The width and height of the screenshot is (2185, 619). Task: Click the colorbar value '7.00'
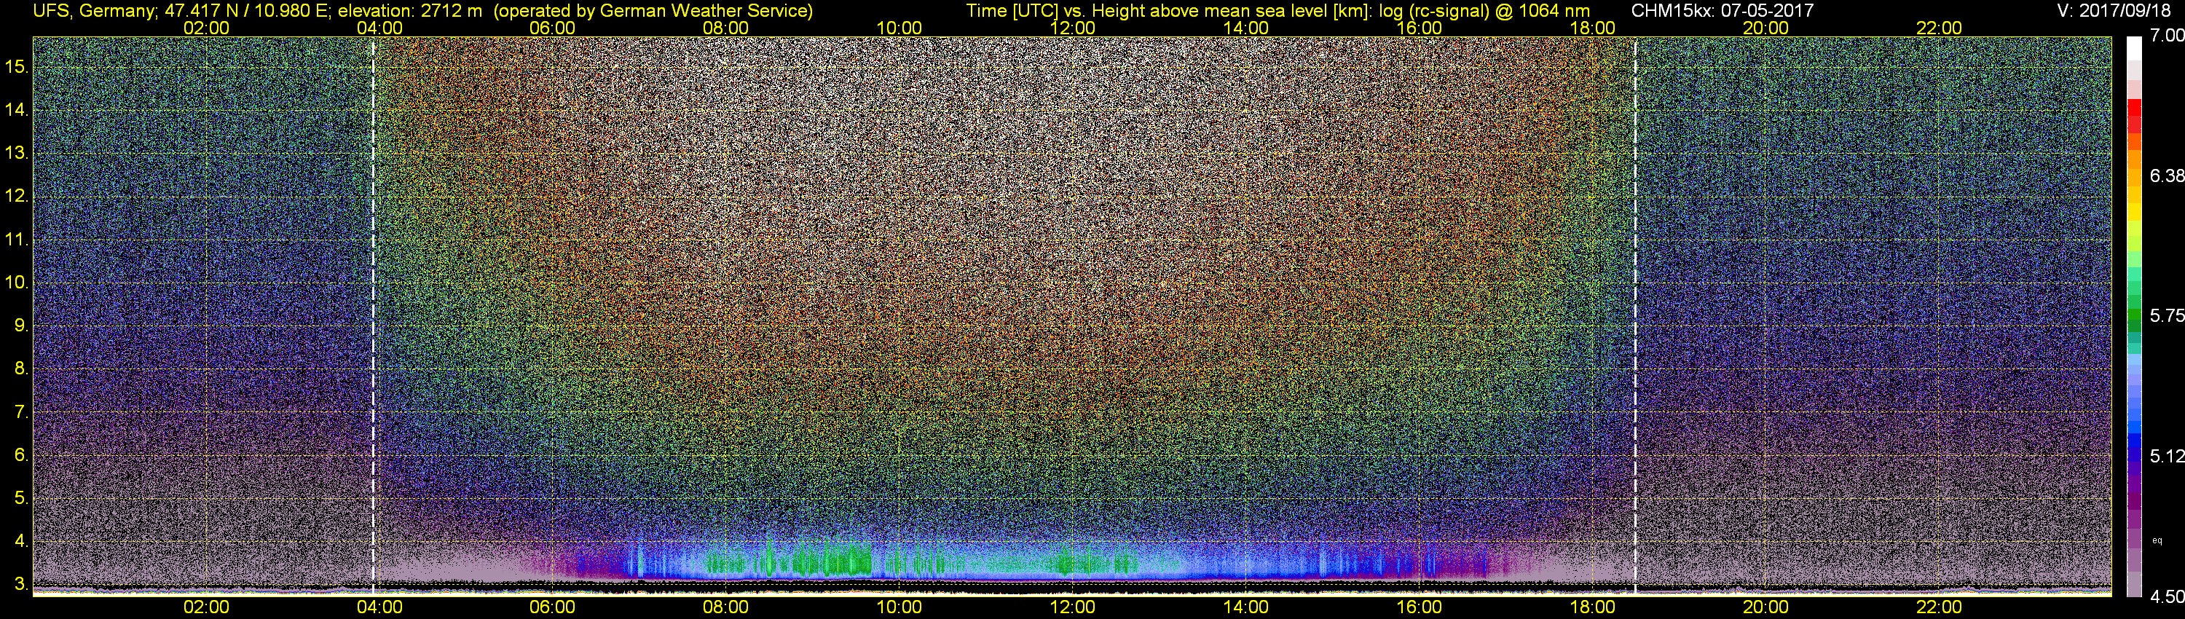pyautogui.click(x=2168, y=35)
